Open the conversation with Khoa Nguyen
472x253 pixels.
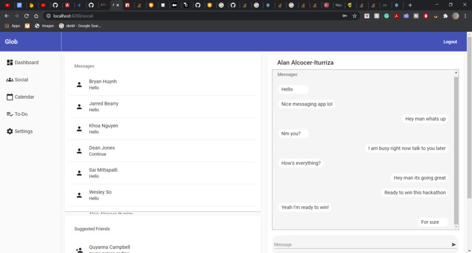[163, 129]
